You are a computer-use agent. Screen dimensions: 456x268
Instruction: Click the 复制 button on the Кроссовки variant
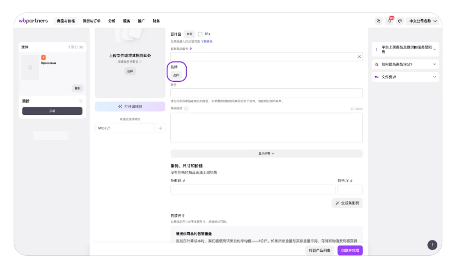pos(77,88)
